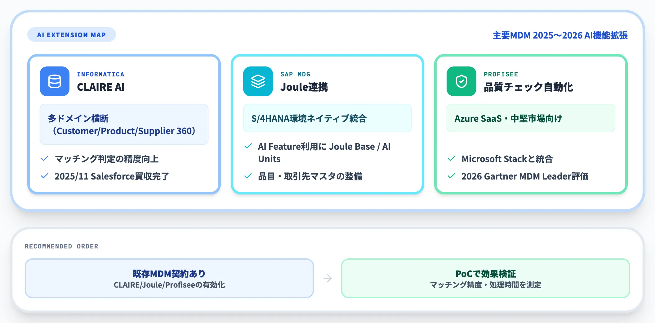
Task: Click the checkmark beside 2026 Gartner MDM Leader評価
Action: tap(452, 176)
